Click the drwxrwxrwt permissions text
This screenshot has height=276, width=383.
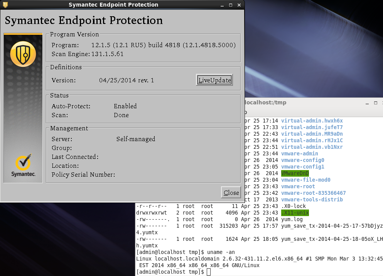point(152,213)
